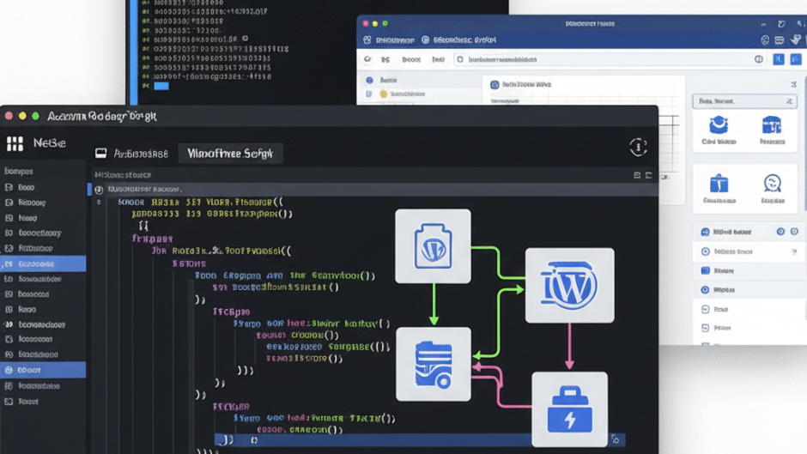Viewport: 807px width, 454px height.
Task: Click the breadcrumb text under the editor tabs
Action: [x=123, y=175]
